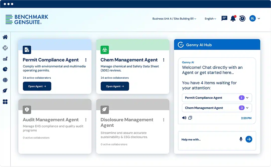Open the apps grid sidebar icon

point(5,102)
